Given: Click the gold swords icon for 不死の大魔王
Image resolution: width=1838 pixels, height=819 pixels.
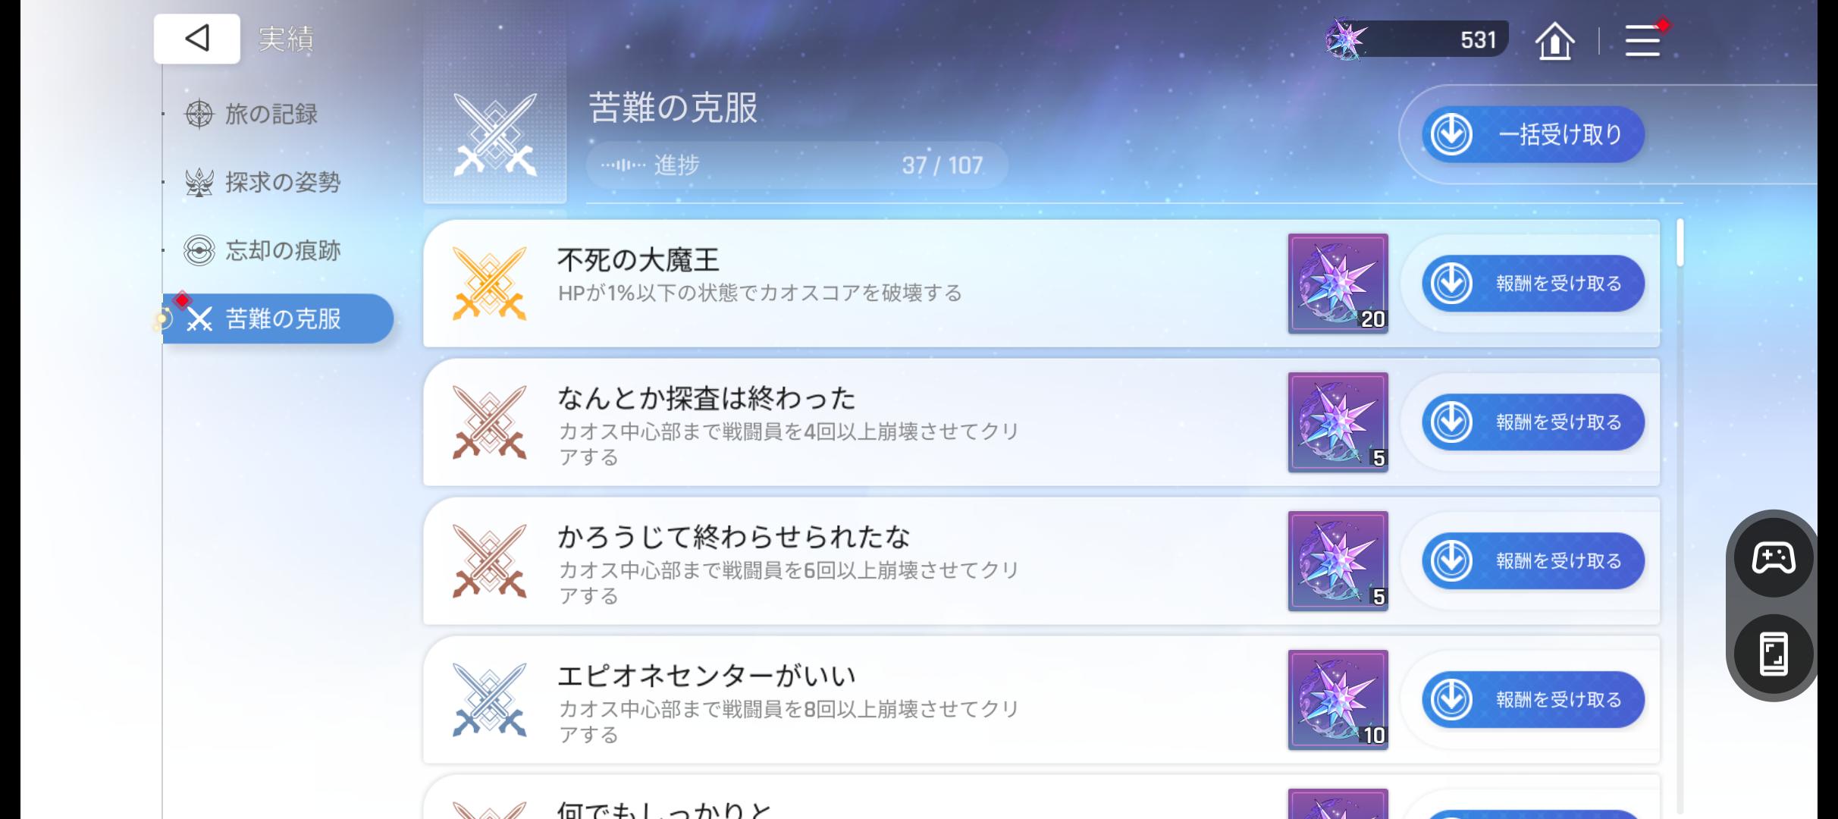Looking at the screenshot, I should [489, 284].
